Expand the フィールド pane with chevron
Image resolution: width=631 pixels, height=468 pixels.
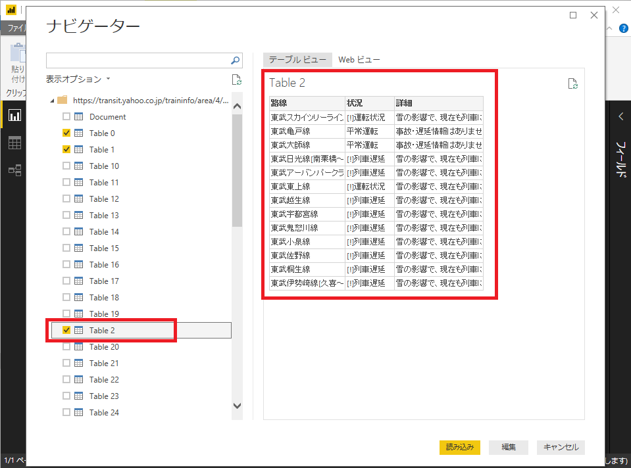pyautogui.click(x=621, y=116)
